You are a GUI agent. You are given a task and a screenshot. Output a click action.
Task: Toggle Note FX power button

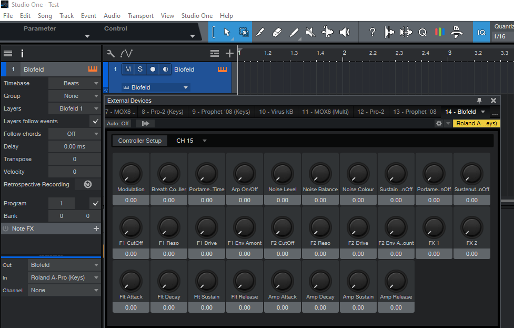tap(6, 228)
